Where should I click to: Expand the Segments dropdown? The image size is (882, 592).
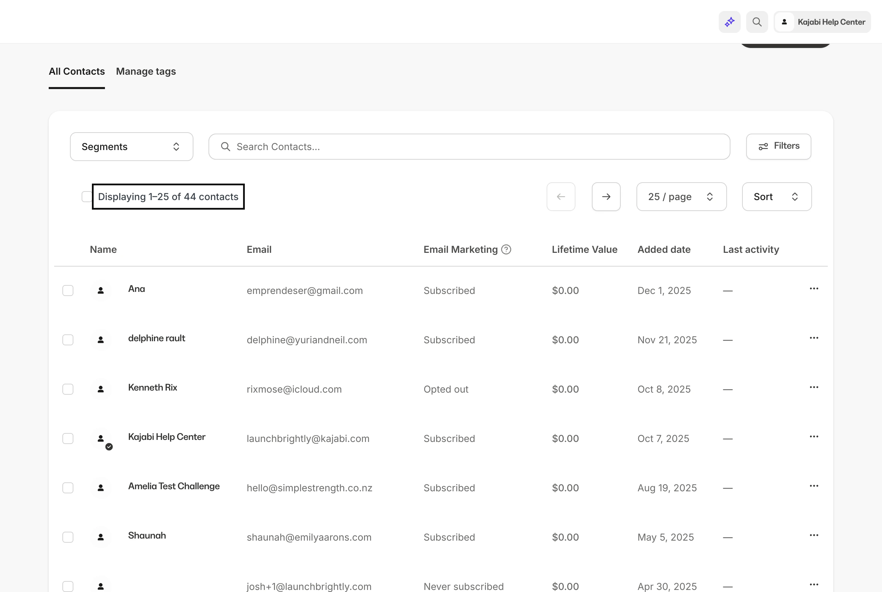(131, 147)
